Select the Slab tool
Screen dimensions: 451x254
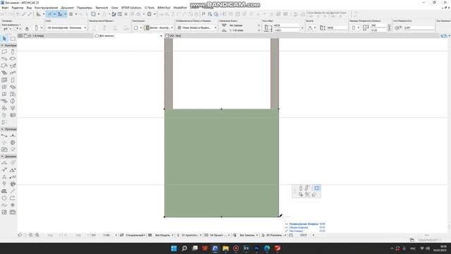[x=13, y=59]
